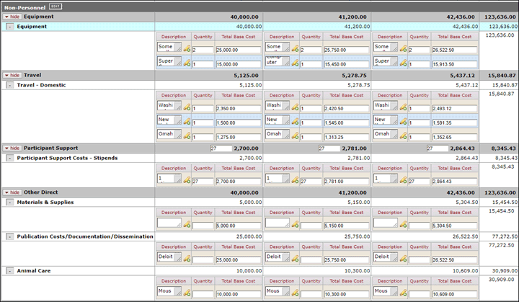Hide the Other Direct category section

[12, 192]
